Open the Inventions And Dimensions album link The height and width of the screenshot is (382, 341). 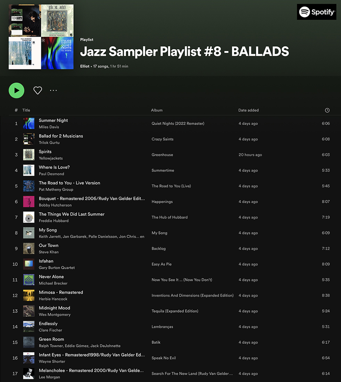coord(192,295)
